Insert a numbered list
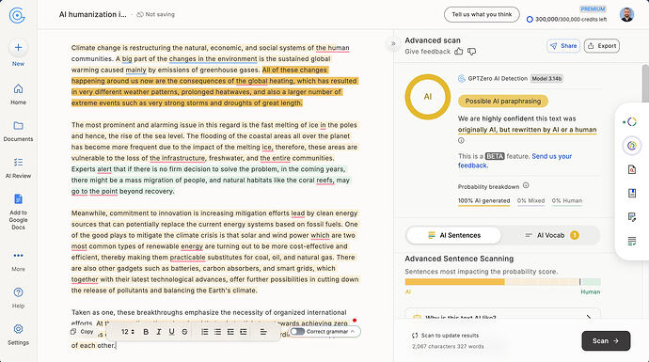This screenshot has width=649, height=362. [x=204, y=332]
